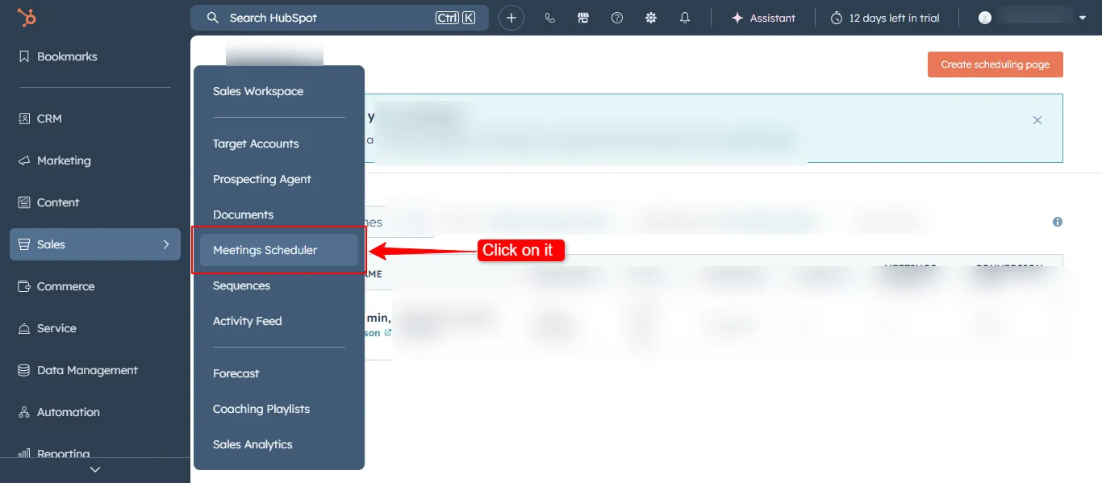Click the trial stopwatch icon
The width and height of the screenshot is (1102, 483).
point(837,18)
